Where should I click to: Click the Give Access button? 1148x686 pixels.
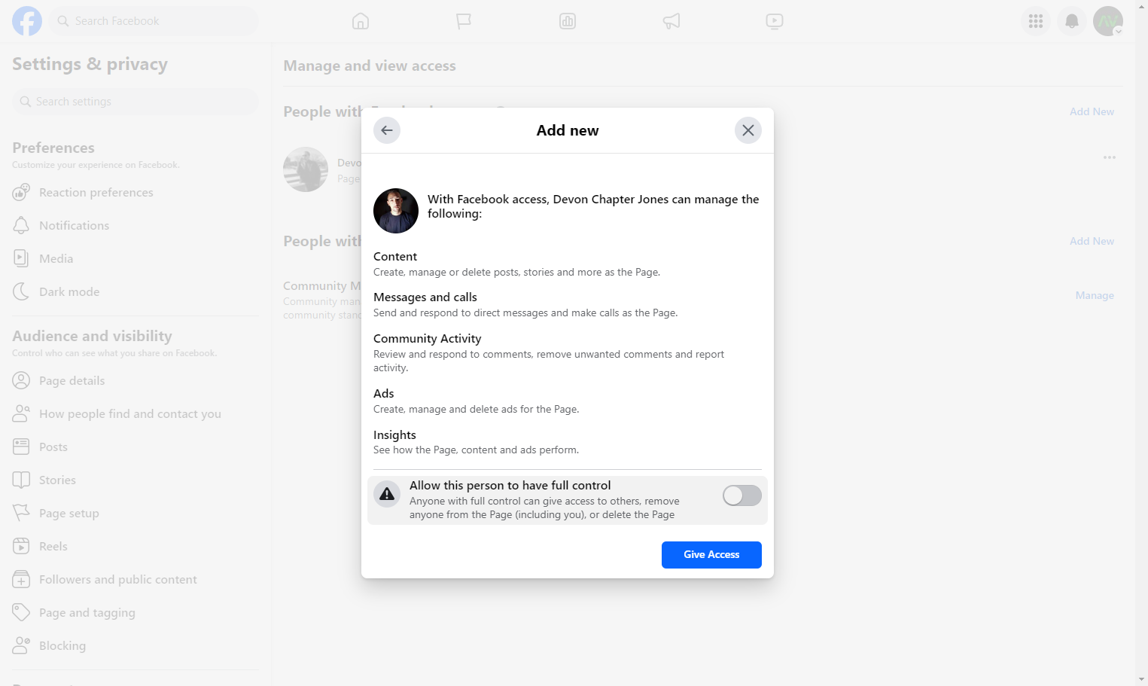[711, 555]
